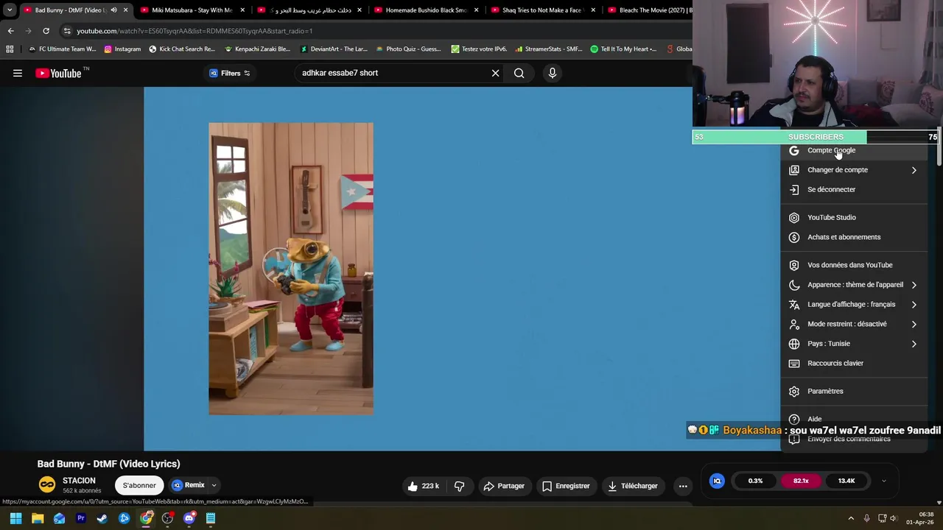Open YouTube Studio from the menu
Image resolution: width=943 pixels, height=530 pixels.
pyautogui.click(x=854, y=217)
